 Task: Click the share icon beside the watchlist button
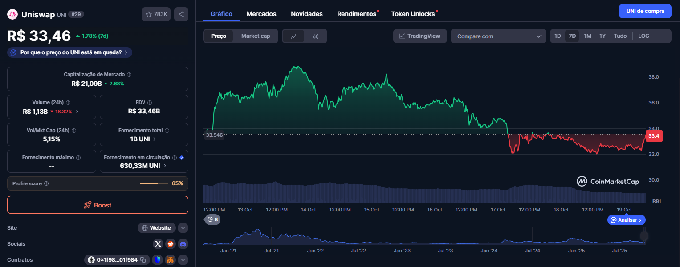pyautogui.click(x=181, y=14)
